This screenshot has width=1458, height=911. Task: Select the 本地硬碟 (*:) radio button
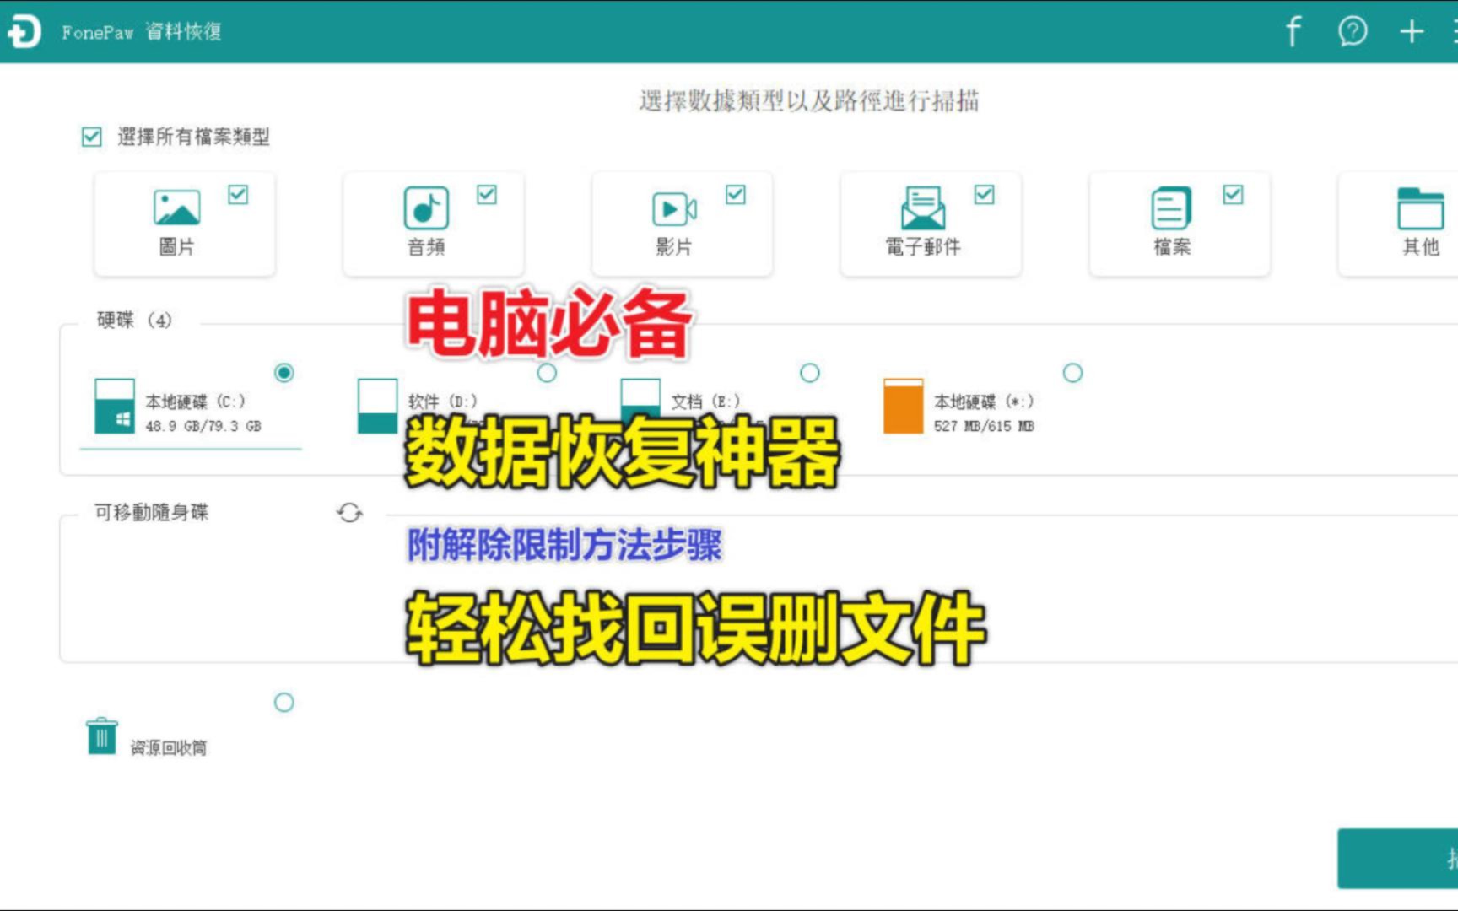point(1072,372)
